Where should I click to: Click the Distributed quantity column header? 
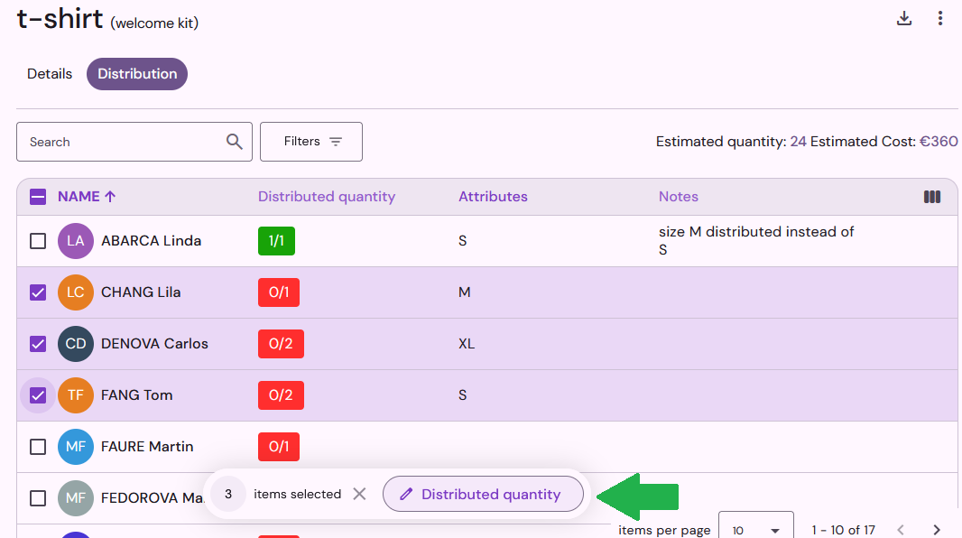coord(327,197)
